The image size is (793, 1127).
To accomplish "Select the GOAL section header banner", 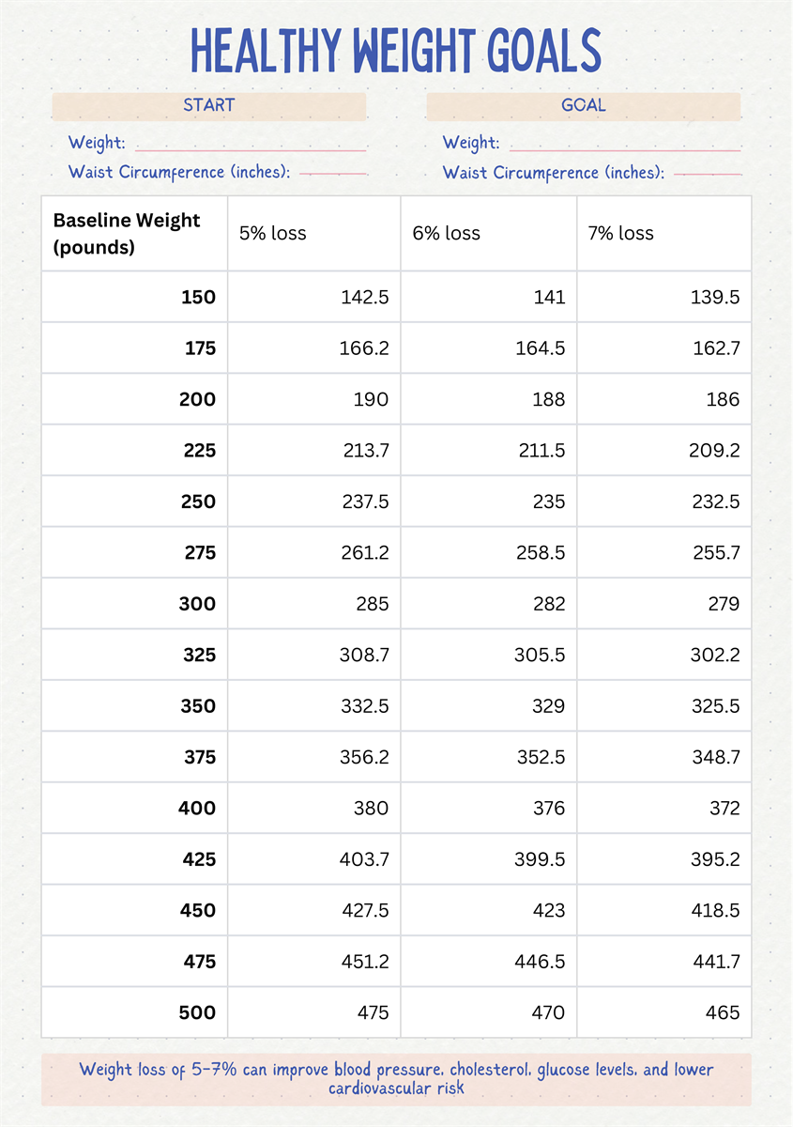I will tap(583, 105).
